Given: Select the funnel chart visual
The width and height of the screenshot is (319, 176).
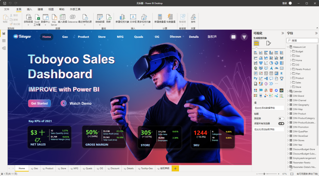Looking at the screenshot, I should [x=261, y=63].
